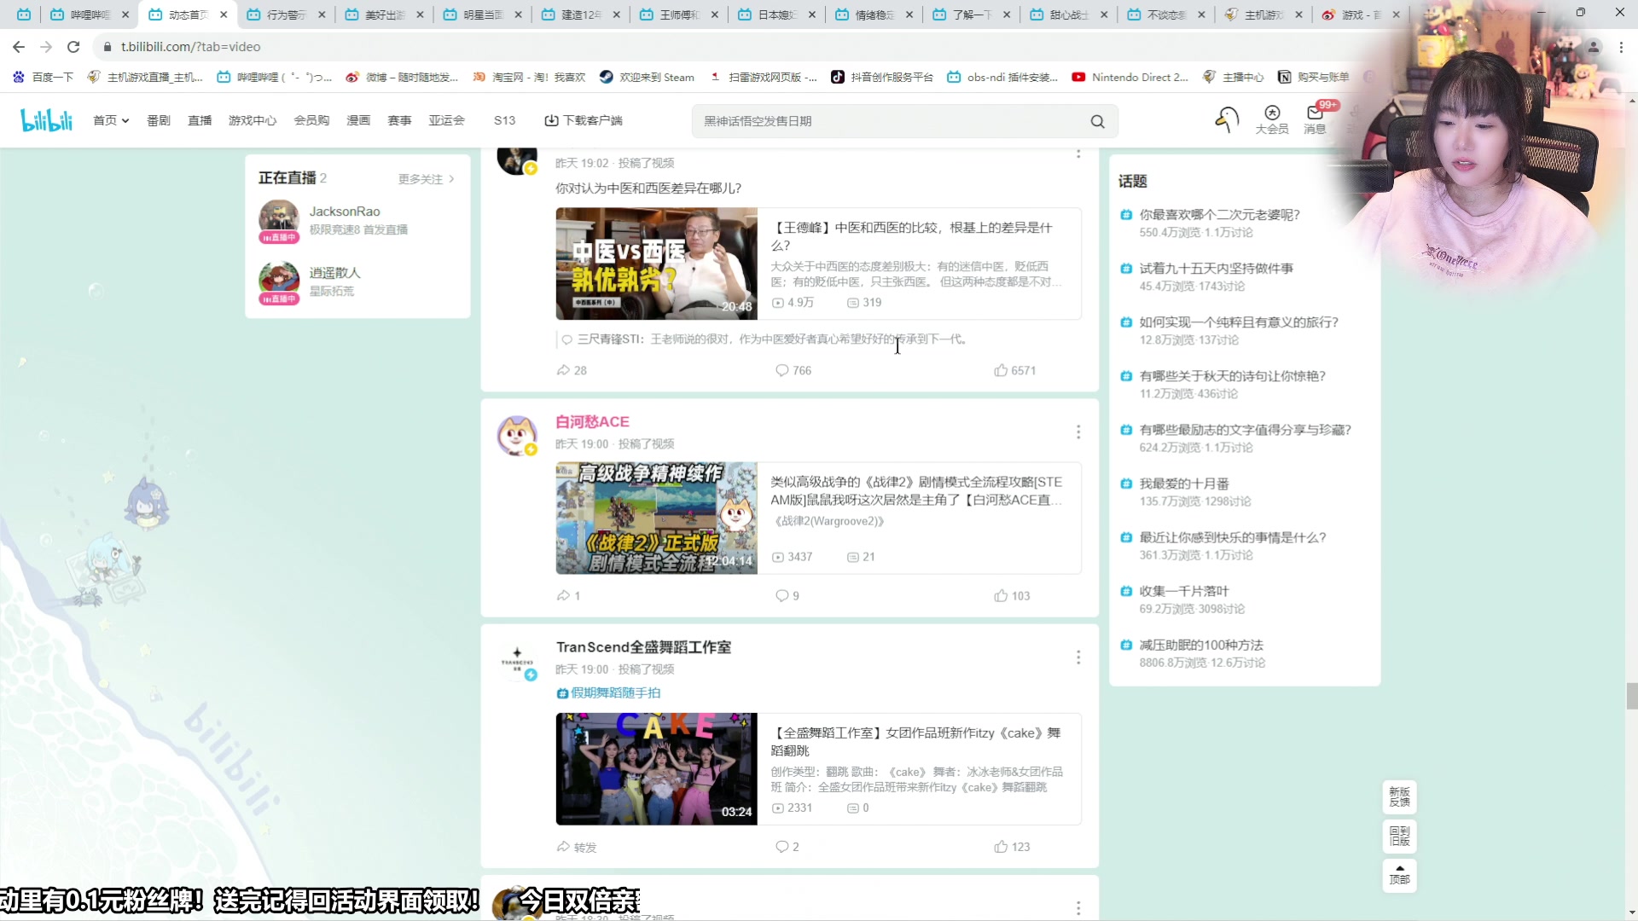Toggle the follow badge on 白河愁ACE's avatar

coord(531,450)
